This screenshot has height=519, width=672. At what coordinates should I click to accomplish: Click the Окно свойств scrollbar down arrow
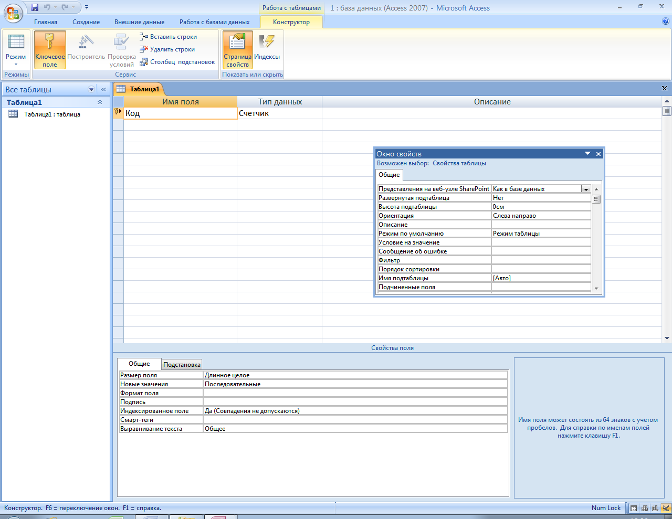tap(596, 289)
